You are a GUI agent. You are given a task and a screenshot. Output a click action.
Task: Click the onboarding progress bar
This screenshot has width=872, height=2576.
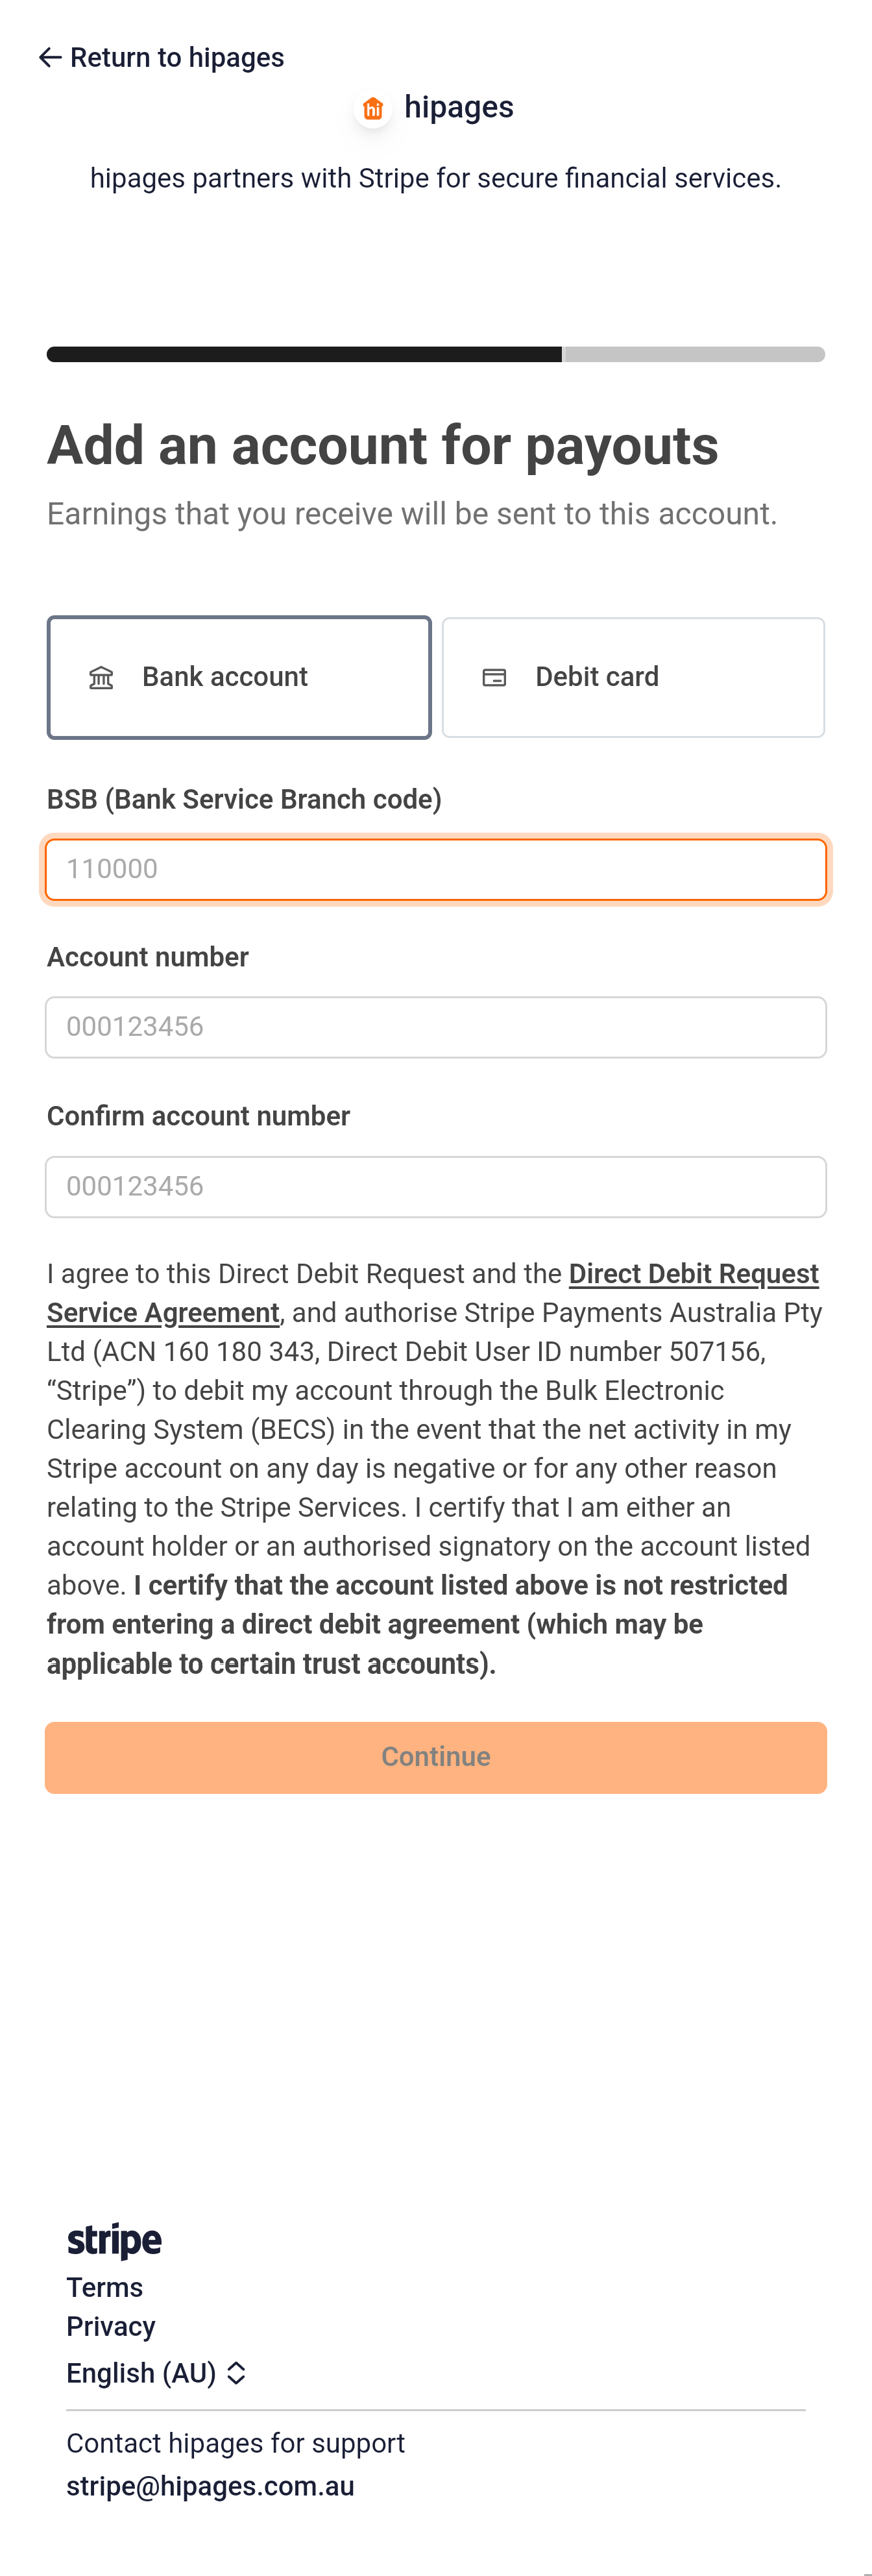coord(436,354)
